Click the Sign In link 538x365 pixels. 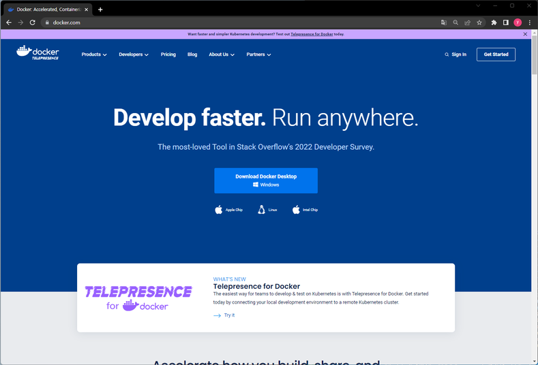coord(459,54)
